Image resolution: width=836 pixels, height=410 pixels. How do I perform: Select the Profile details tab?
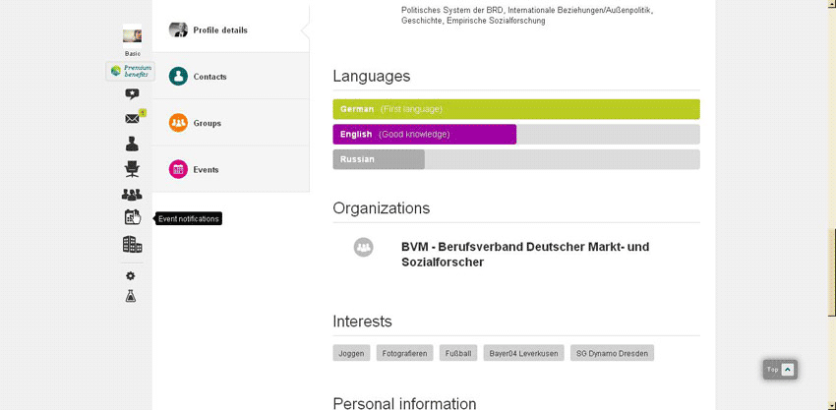pos(219,30)
